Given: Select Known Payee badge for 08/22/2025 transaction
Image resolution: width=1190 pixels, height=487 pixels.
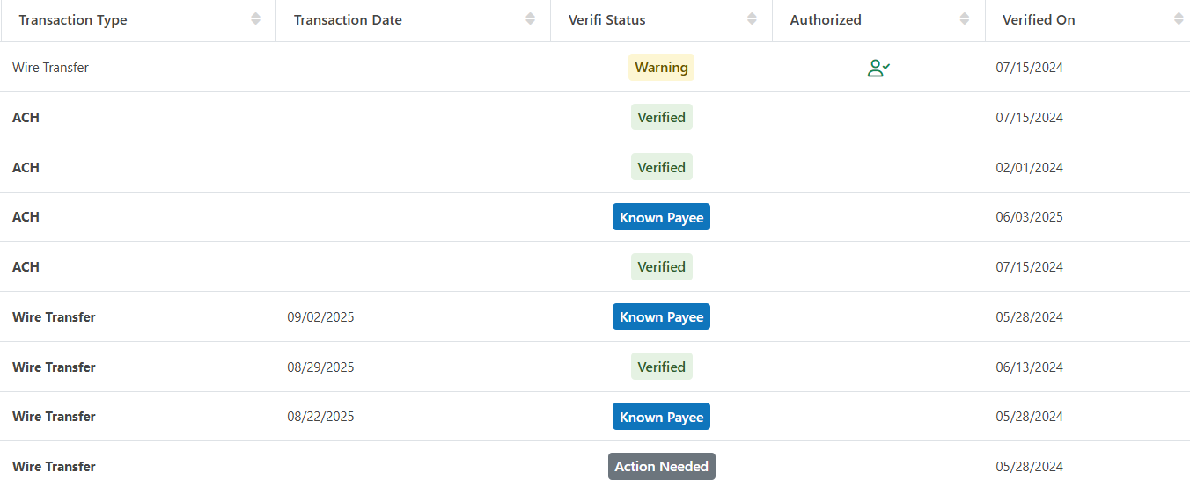Looking at the screenshot, I should tap(661, 417).
